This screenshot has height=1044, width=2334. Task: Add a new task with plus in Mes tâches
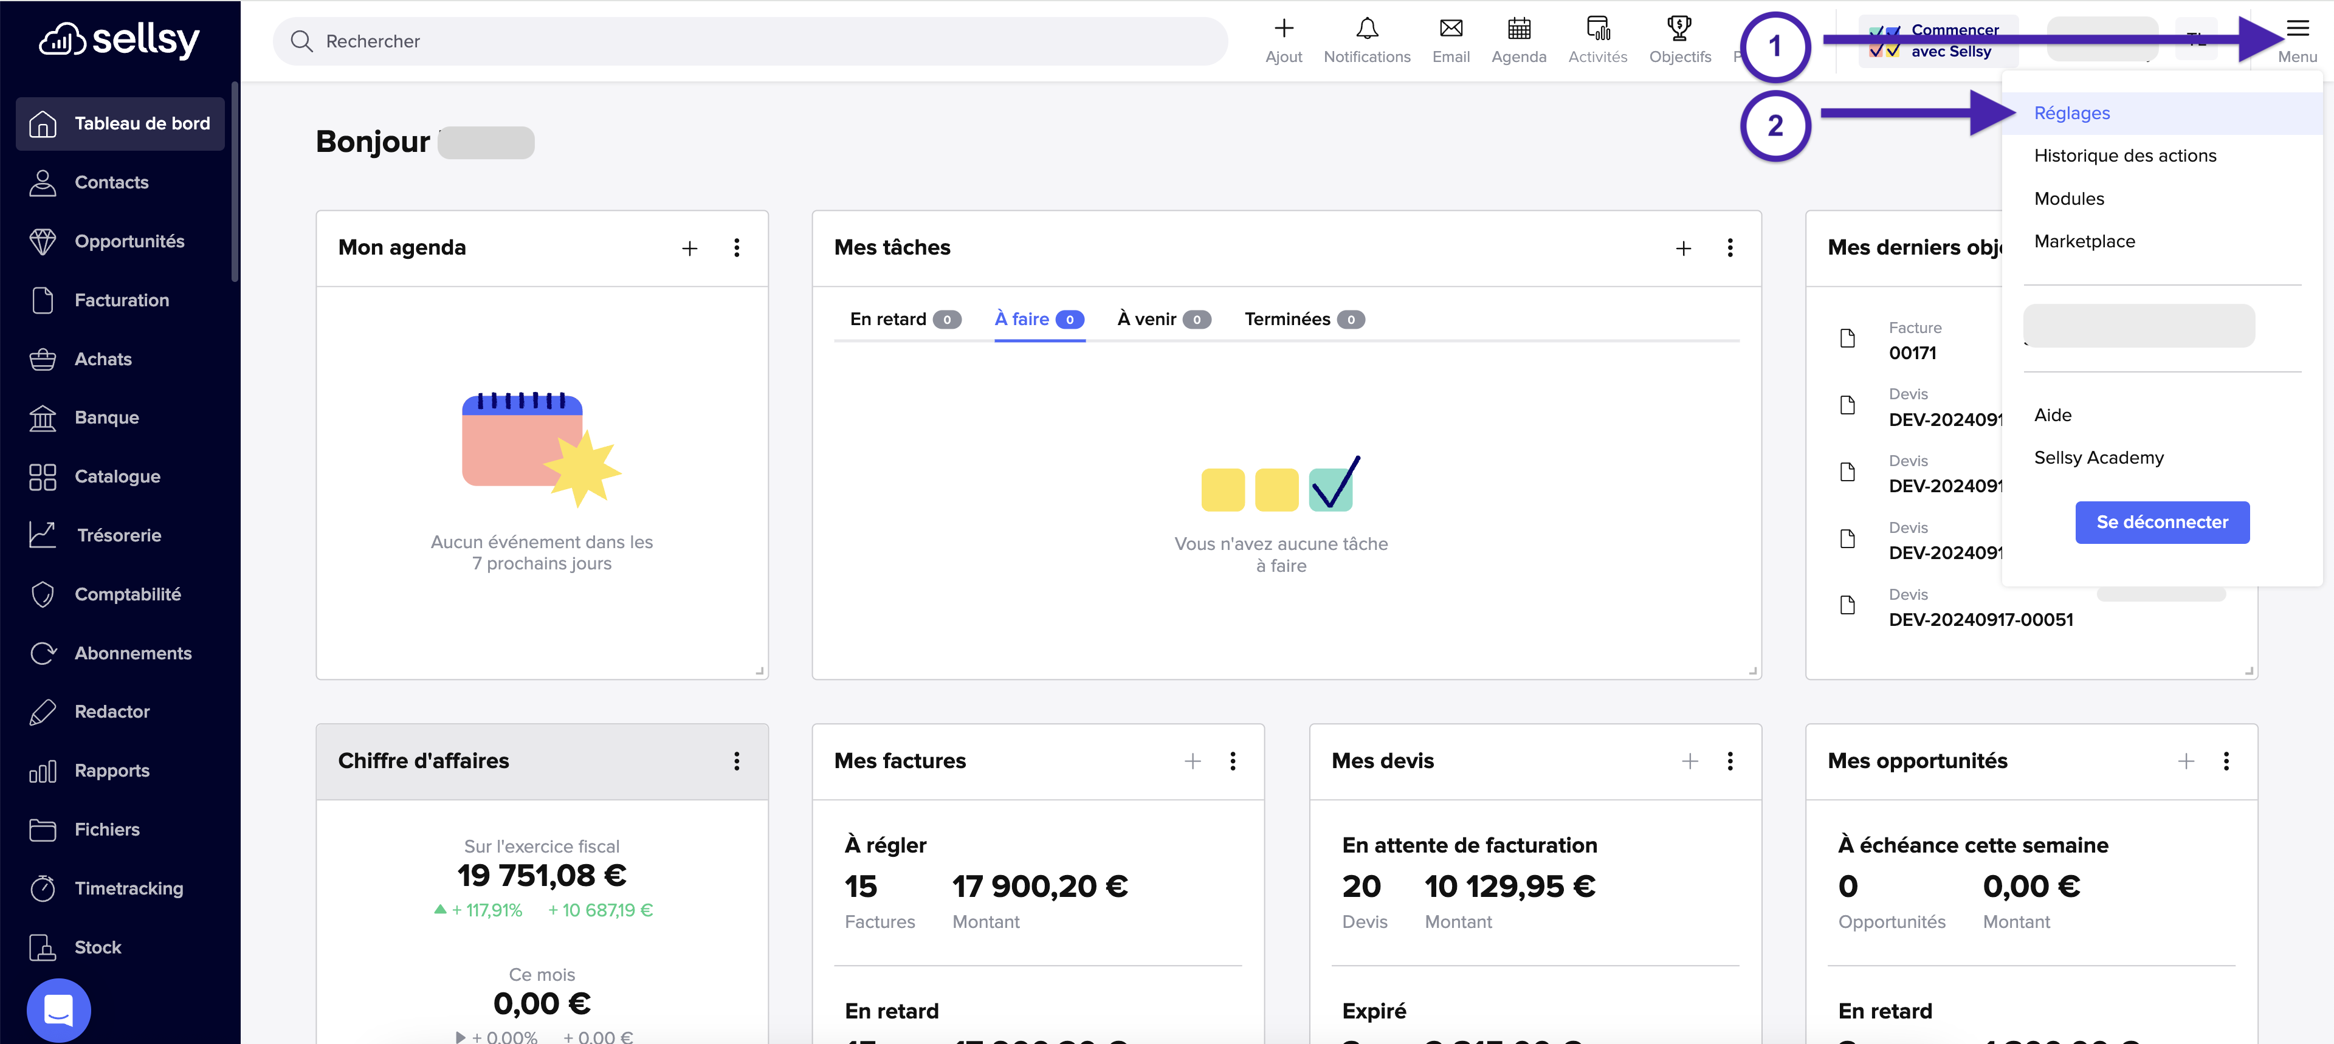pyautogui.click(x=1682, y=249)
